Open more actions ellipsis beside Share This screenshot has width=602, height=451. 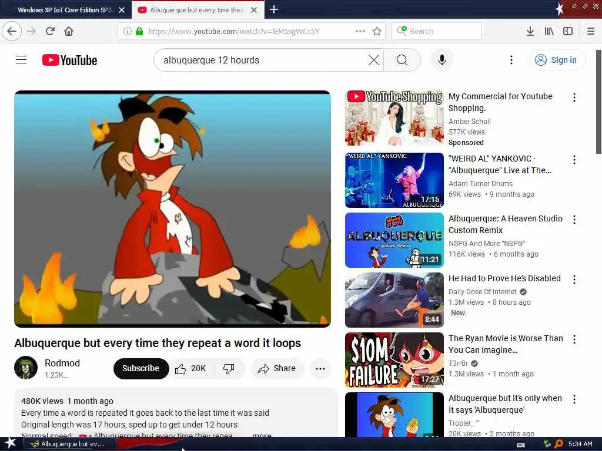click(320, 369)
